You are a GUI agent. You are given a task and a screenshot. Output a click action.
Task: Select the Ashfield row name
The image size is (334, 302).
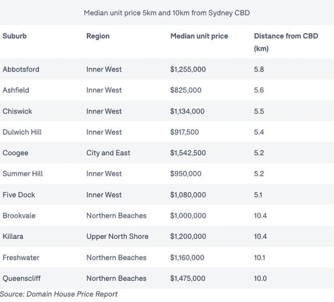pos(16,90)
